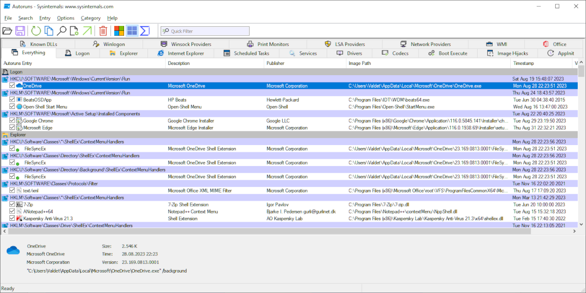Click the Explorer section folder icon
The height and width of the screenshot is (293, 586).
(x=5, y=135)
